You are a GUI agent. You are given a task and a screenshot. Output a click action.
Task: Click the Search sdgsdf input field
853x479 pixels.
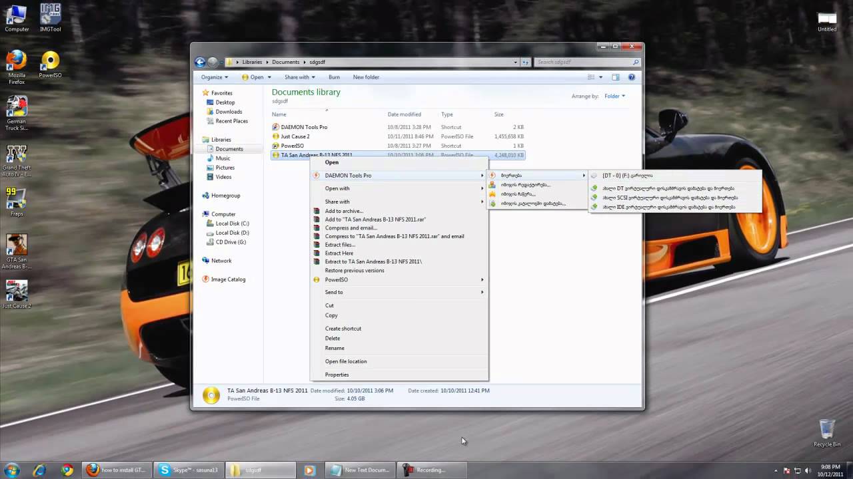pos(587,62)
